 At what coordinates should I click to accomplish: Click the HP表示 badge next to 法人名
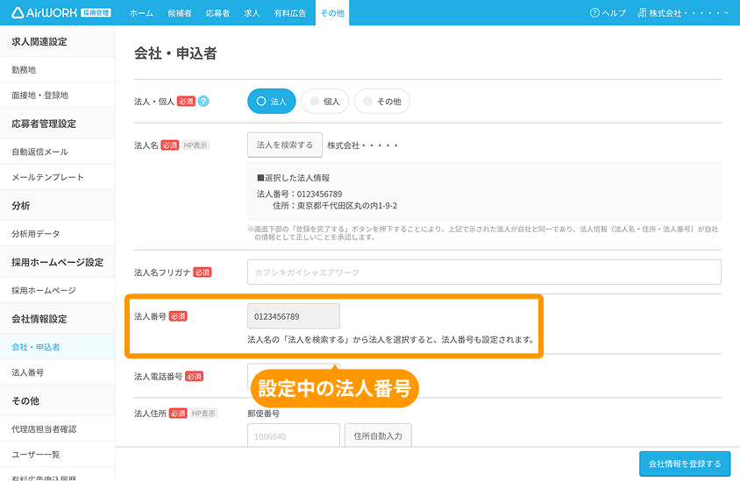[x=196, y=145]
